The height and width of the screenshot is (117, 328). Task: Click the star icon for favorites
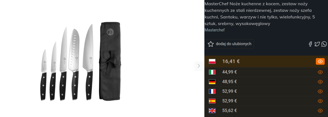211,44
